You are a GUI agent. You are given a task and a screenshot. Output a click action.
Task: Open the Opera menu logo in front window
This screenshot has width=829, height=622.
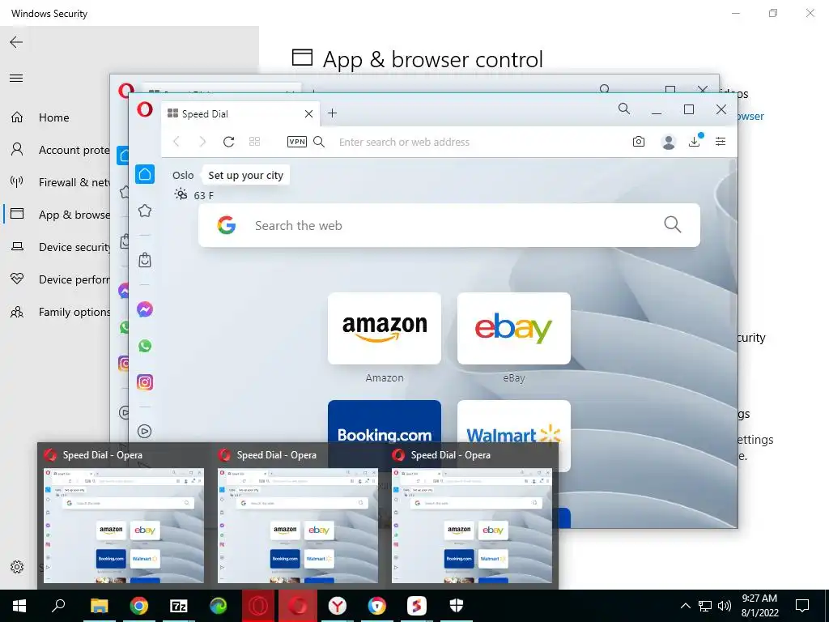click(x=144, y=109)
